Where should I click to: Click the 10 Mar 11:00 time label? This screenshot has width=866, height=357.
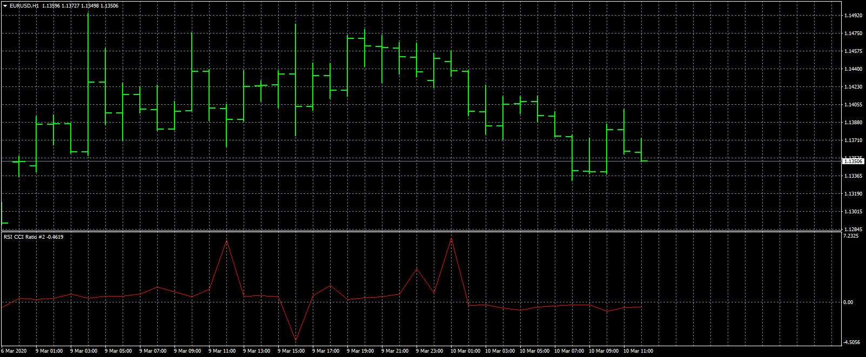[638, 351]
